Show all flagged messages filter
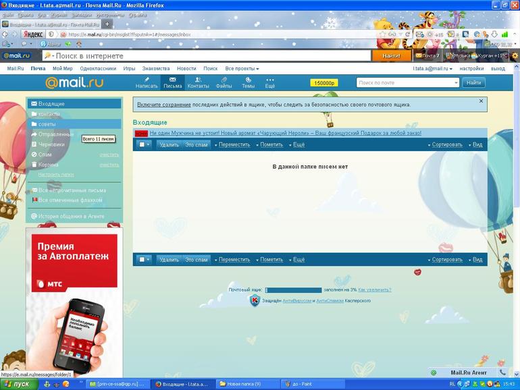 click(70, 200)
